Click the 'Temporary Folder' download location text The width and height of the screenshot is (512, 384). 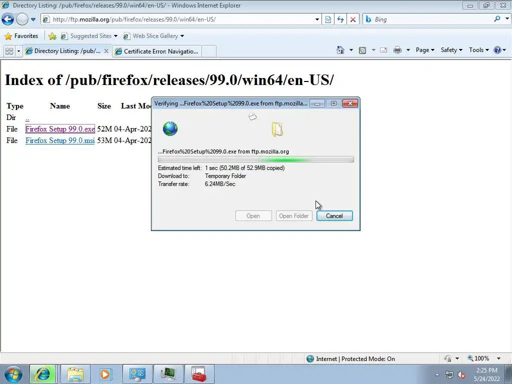coord(225,176)
